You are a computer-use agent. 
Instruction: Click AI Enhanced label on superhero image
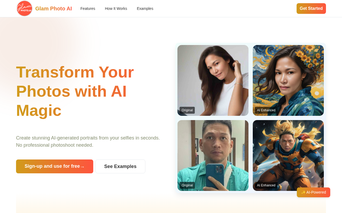click(x=266, y=185)
